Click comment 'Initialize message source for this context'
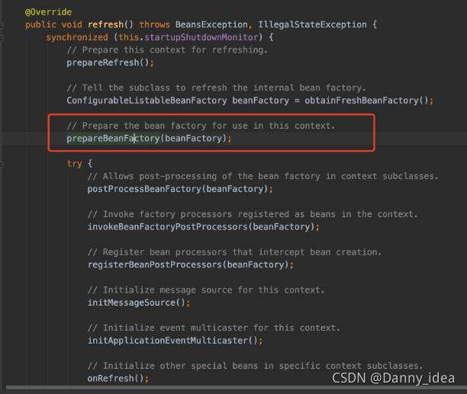The image size is (467, 394). pyautogui.click(x=206, y=290)
